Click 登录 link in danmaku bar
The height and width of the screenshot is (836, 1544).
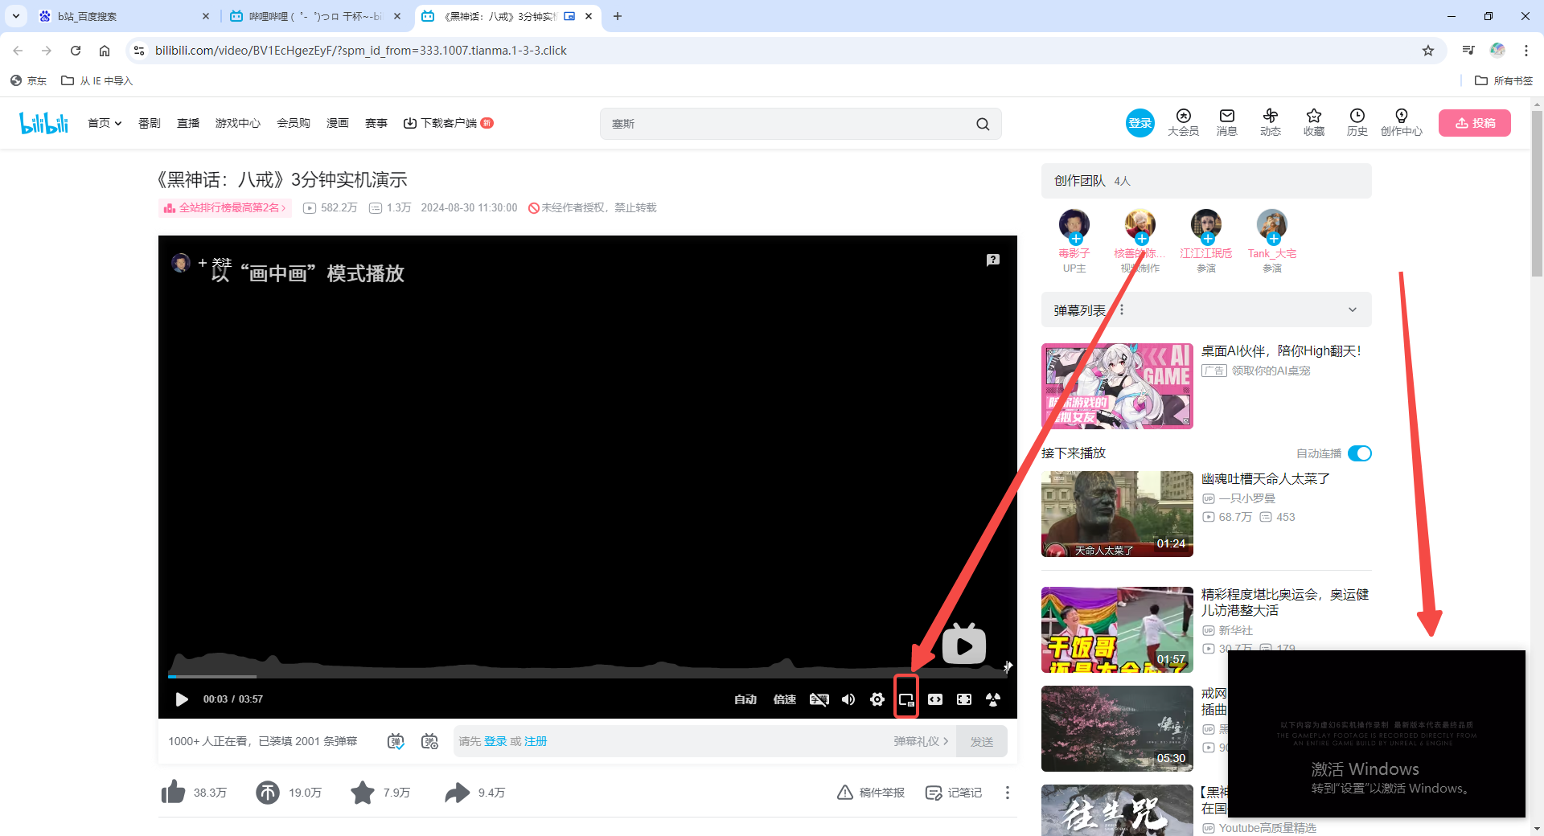pos(495,741)
